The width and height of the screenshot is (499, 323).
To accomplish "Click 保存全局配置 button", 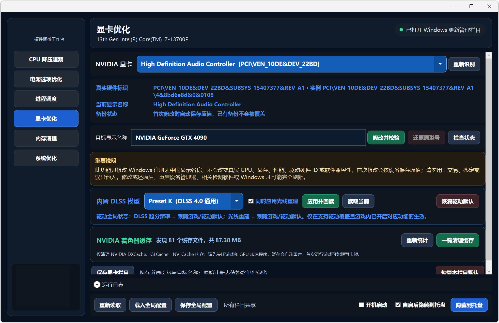I will (x=196, y=305).
